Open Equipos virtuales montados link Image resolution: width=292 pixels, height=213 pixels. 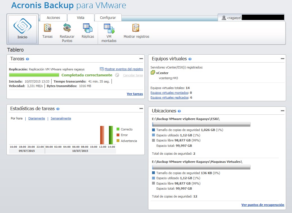pos(170,93)
